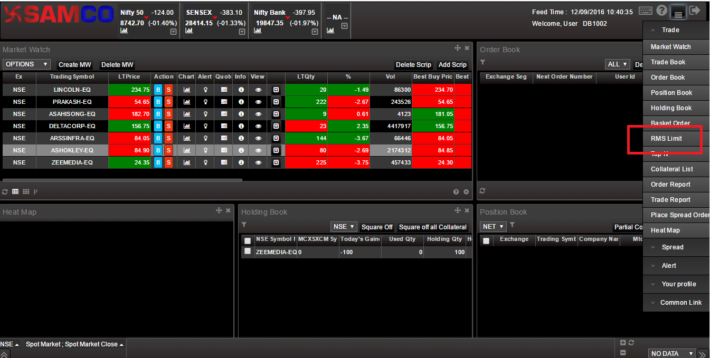Click the Order Book filter funnel icon
The height and width of the screenshot is (358, 710).
482,62
